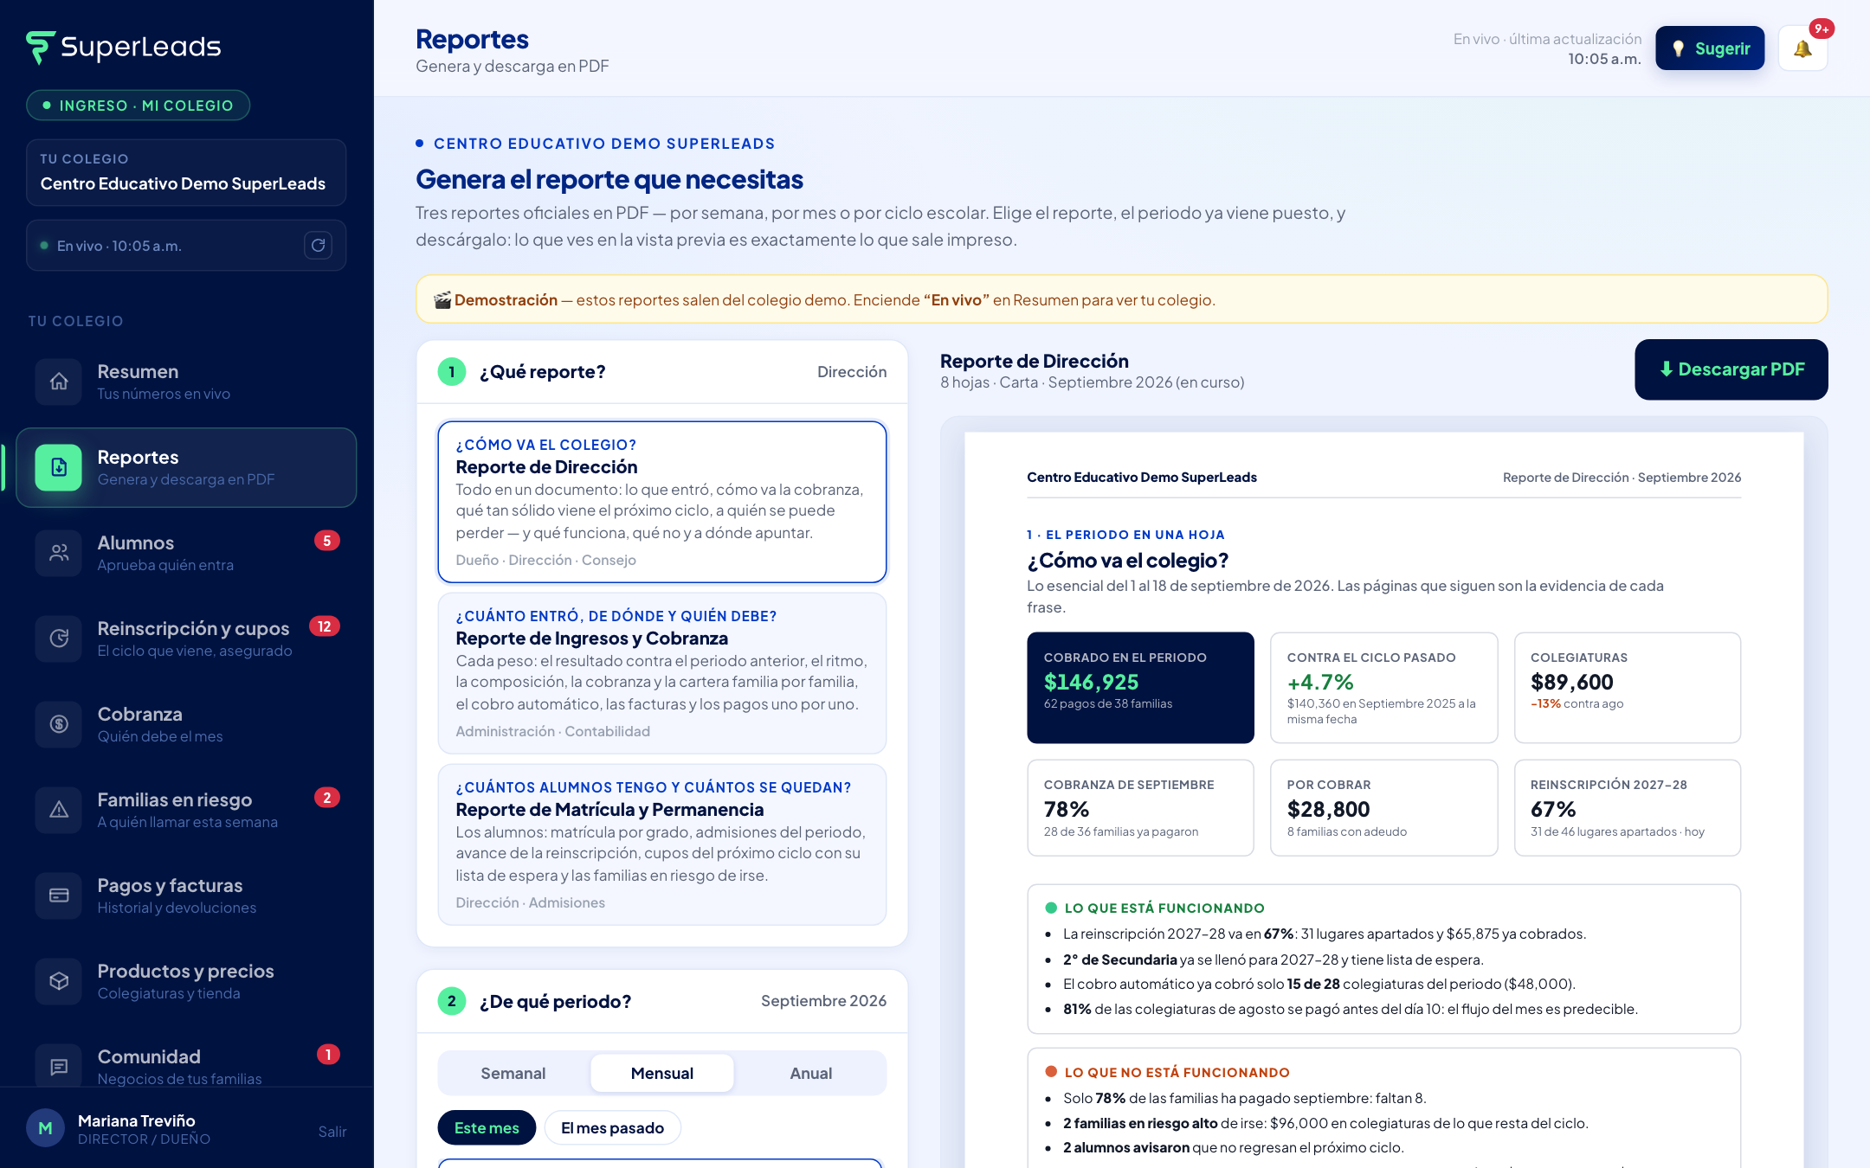Open Alumnos via its people icon
Viewport: 1870px width, 1168px height.
pos(59,553)
